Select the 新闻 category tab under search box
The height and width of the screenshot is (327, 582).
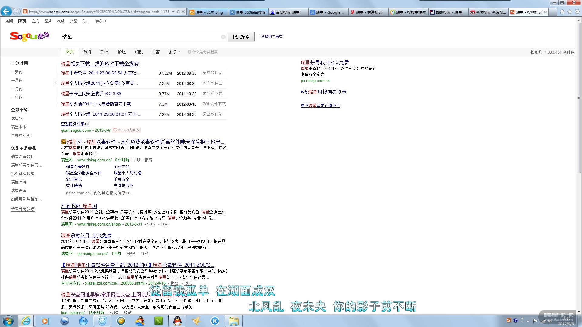(x=105, y=52)
